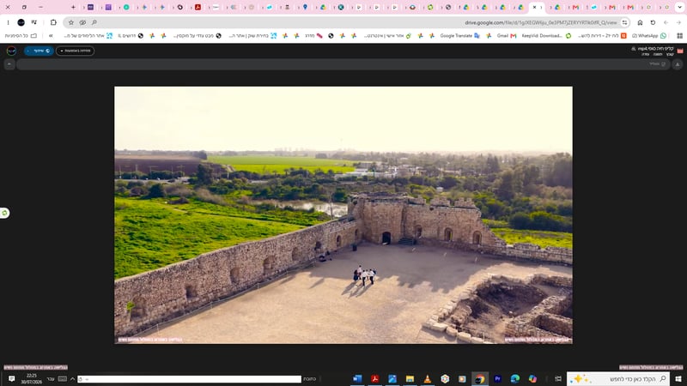Bookmark this page with the star
The height and width of the screenshot is (386, 687).
(x=71, y=22)
